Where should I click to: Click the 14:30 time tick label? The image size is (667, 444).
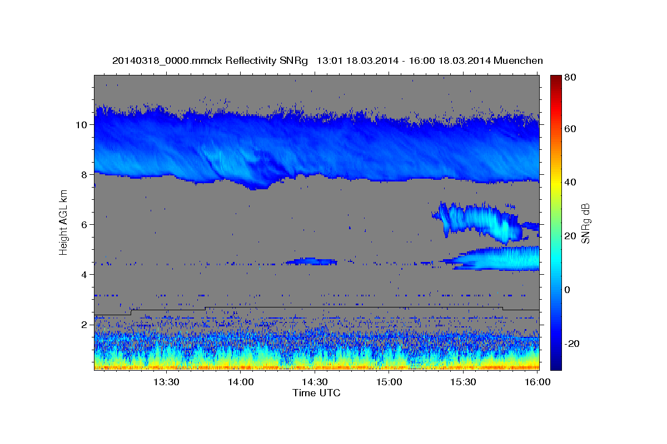pyautogui.click(x=315, y=382)
